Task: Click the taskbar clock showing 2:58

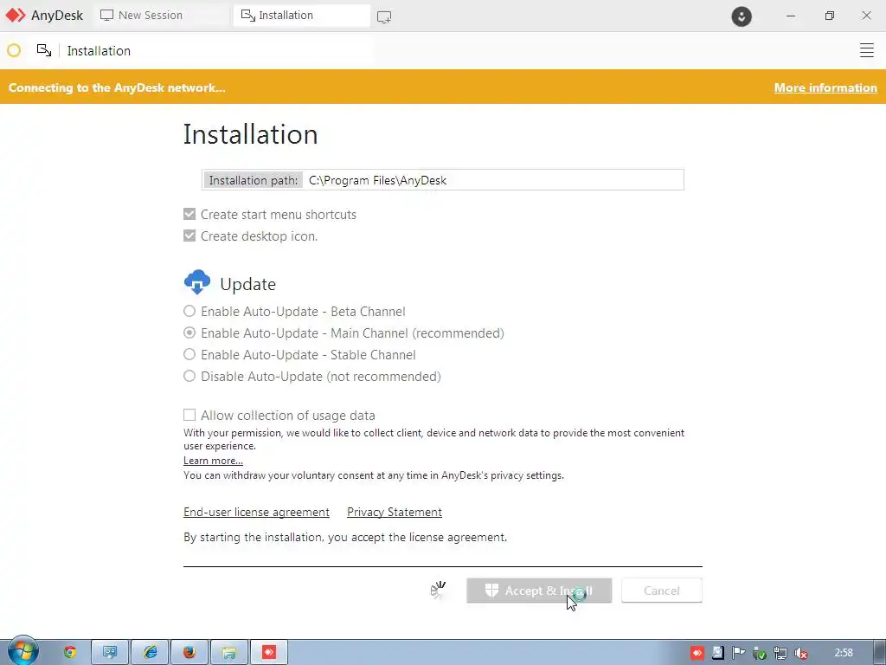Action: 844,653
